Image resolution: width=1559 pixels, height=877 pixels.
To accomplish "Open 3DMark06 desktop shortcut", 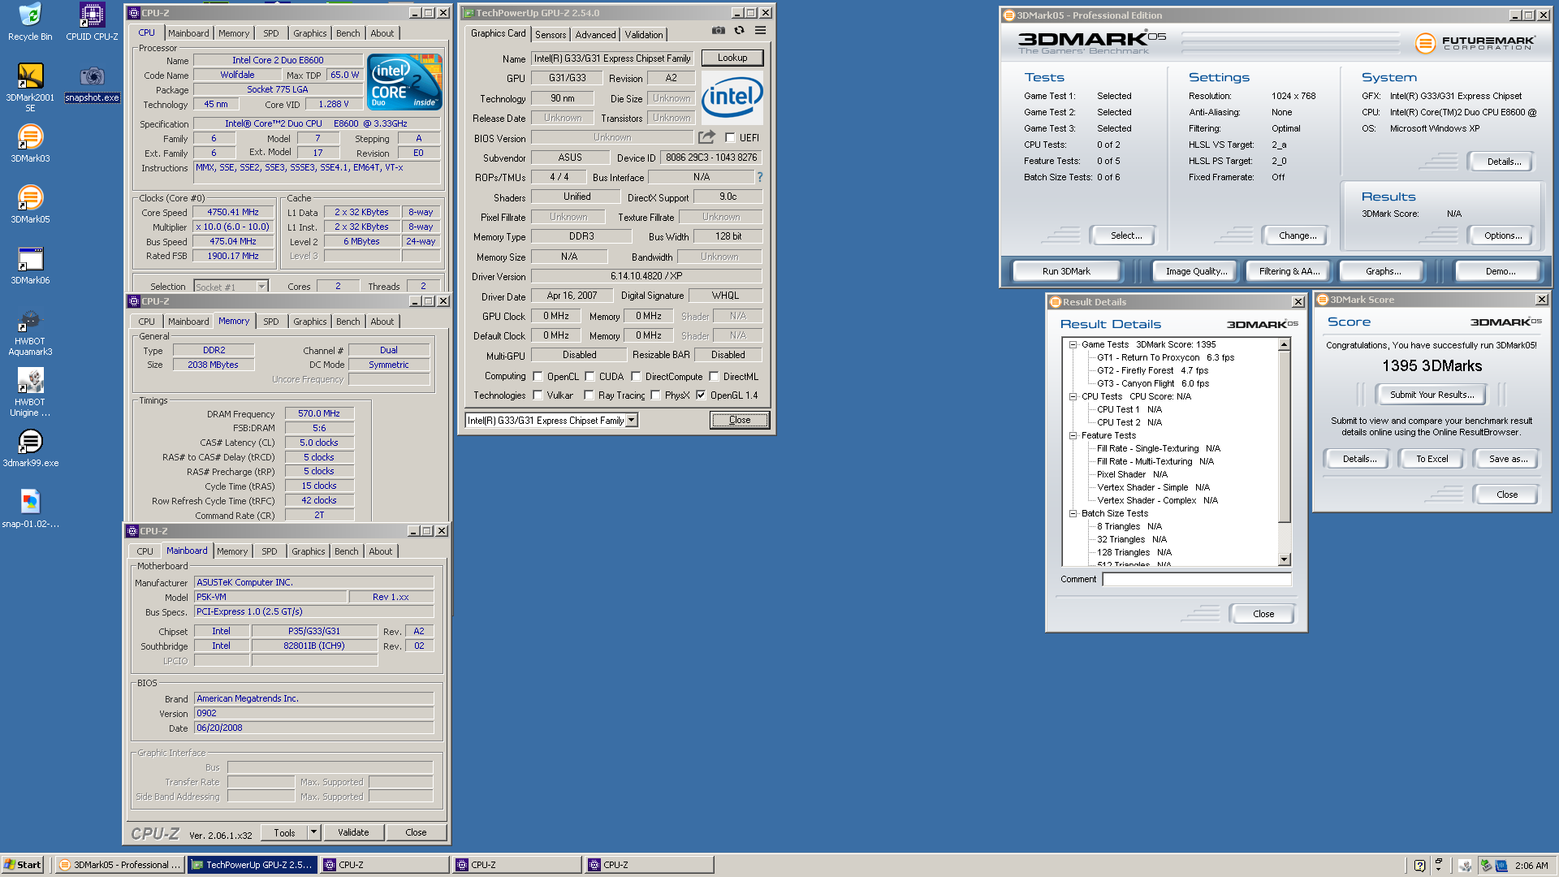I will pyautogui.click(x=30, y=266).
